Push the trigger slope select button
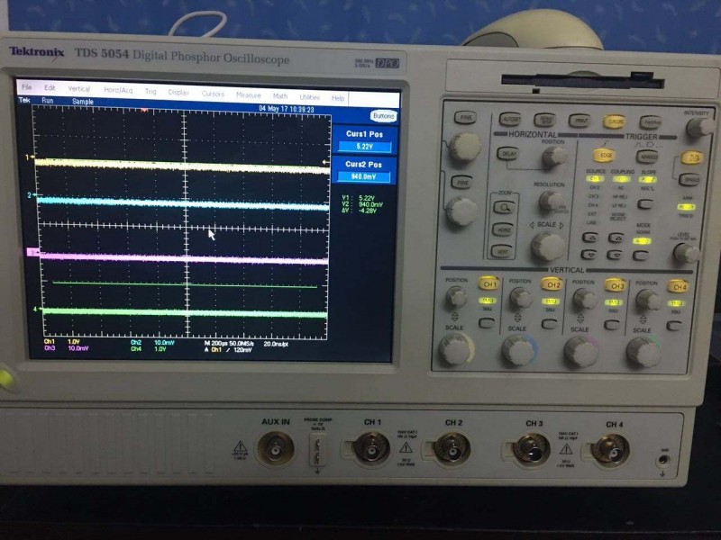The height and width of the screenshot is (540, 721). [x=645, y=204]
